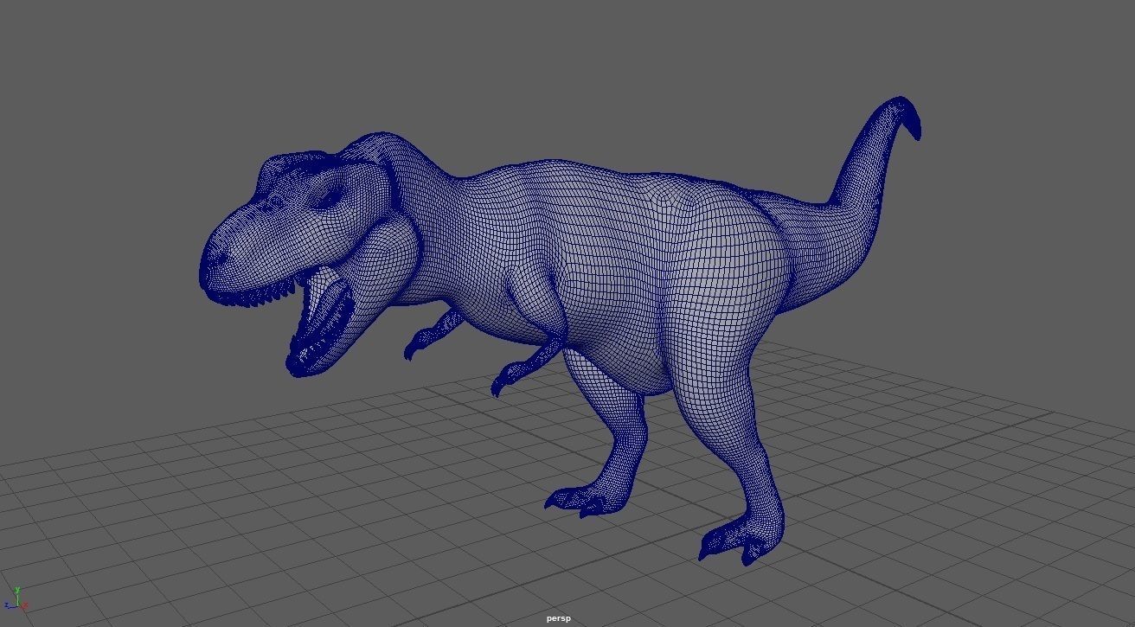Click the persp camera label
The width and height of the screenshot is (1135, 627).
pos(559,618)
